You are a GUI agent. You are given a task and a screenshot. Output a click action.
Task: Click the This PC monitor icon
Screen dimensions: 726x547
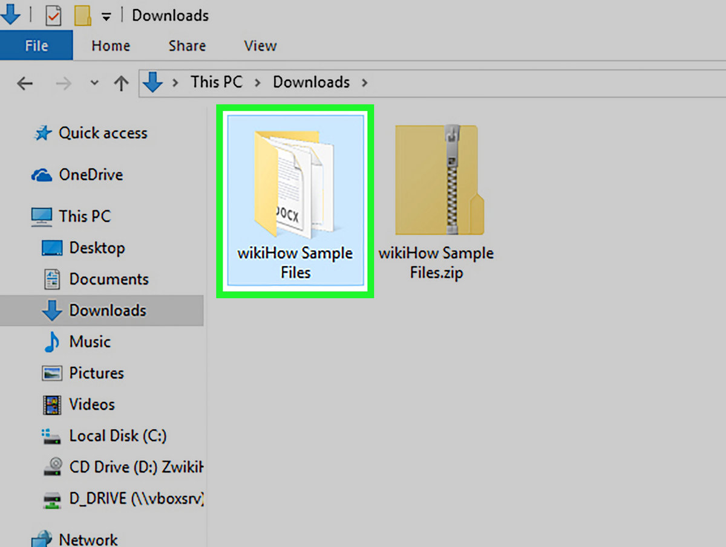(42, 217)
